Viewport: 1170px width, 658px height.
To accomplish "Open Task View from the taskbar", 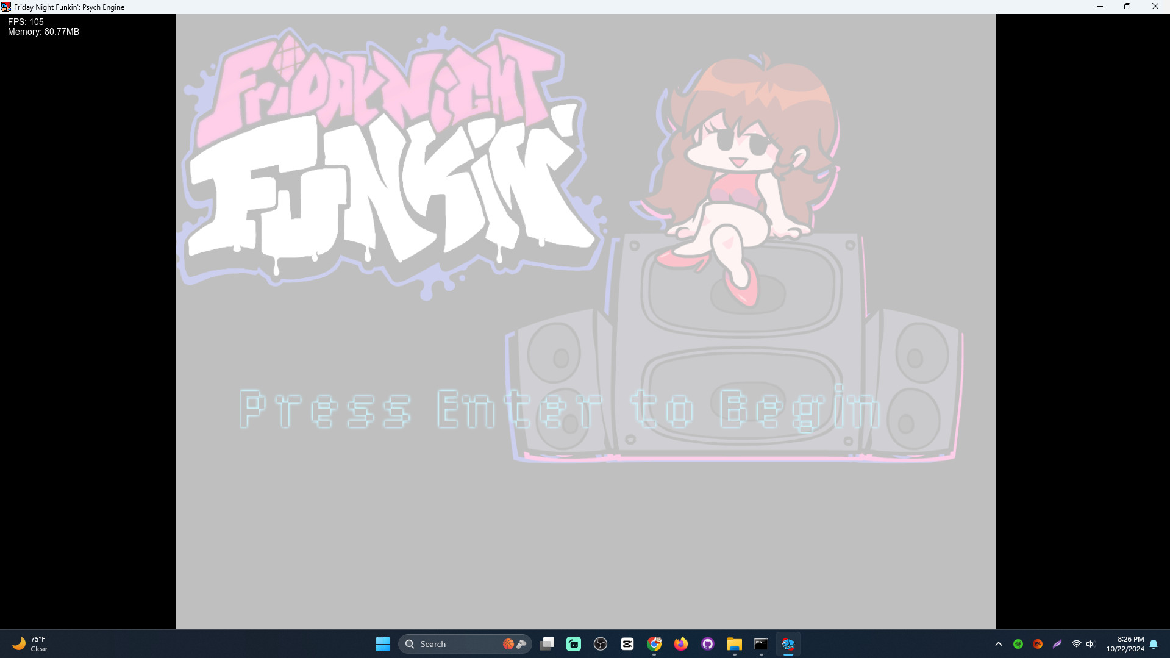I will (x=547, y=644).
